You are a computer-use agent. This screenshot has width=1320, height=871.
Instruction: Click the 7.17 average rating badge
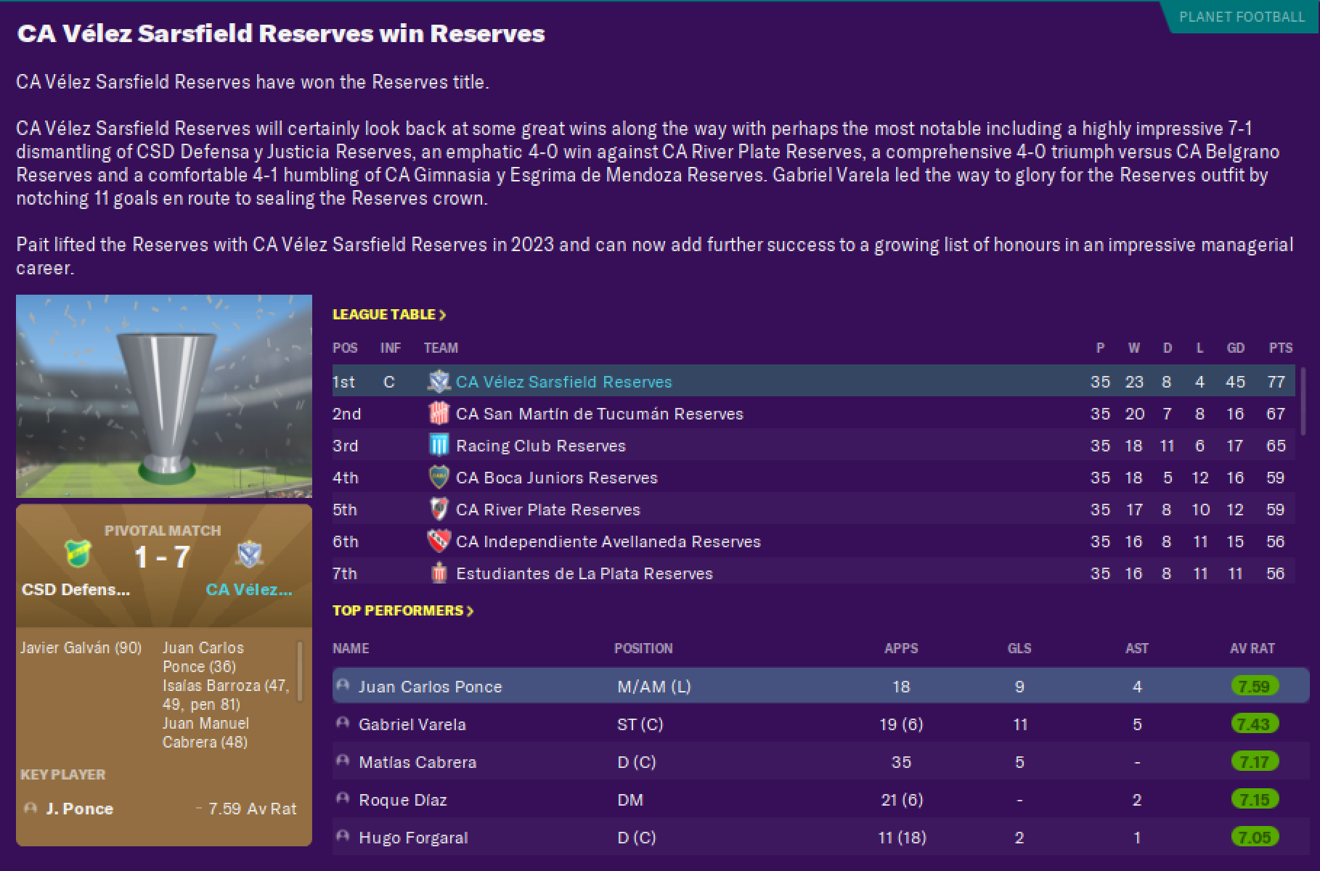1254,761
